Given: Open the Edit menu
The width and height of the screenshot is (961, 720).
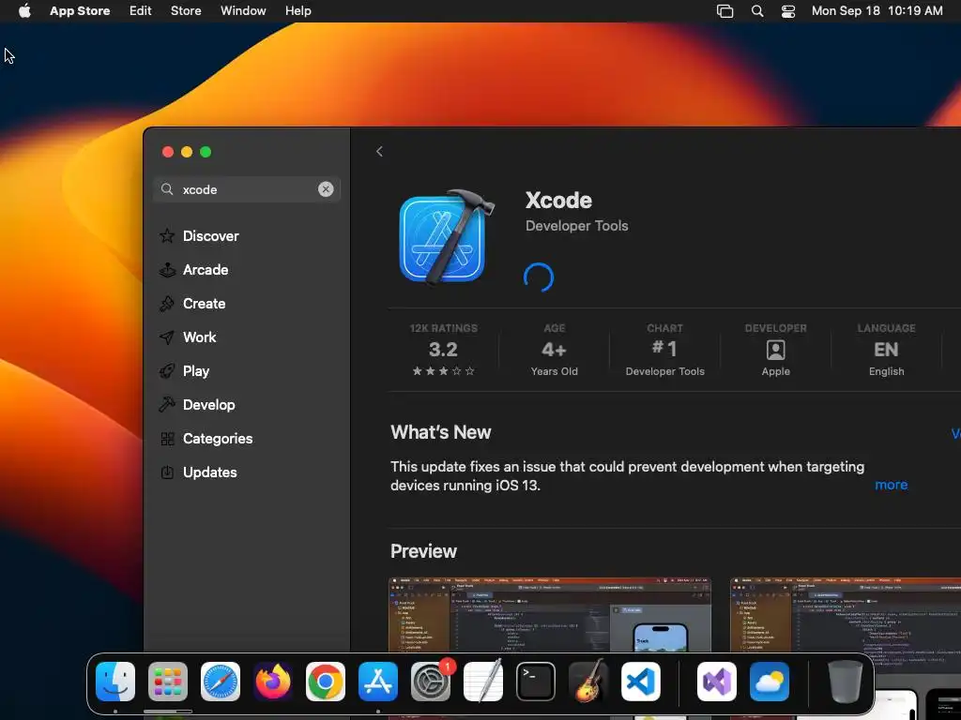Looking at the screenshot, I should click(141, 11).
